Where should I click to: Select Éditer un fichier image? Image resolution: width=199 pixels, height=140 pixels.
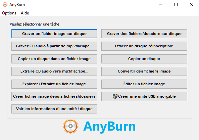[144, 84]
